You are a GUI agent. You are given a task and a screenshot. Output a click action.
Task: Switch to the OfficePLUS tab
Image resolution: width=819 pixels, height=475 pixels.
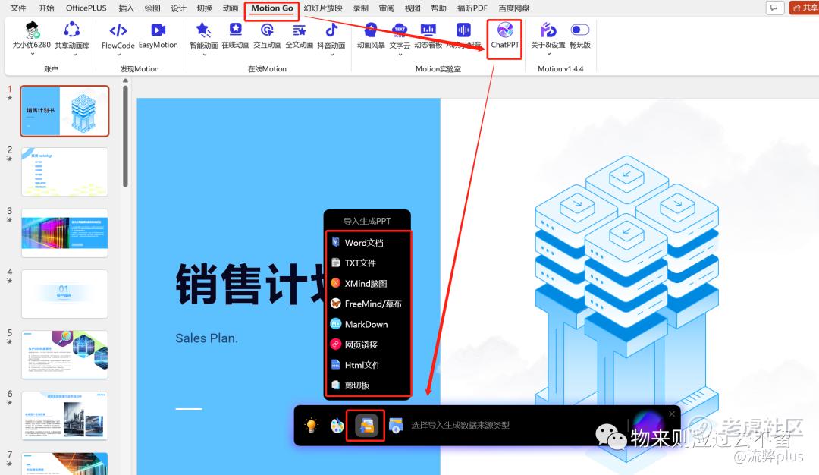[x=86, y=8]
